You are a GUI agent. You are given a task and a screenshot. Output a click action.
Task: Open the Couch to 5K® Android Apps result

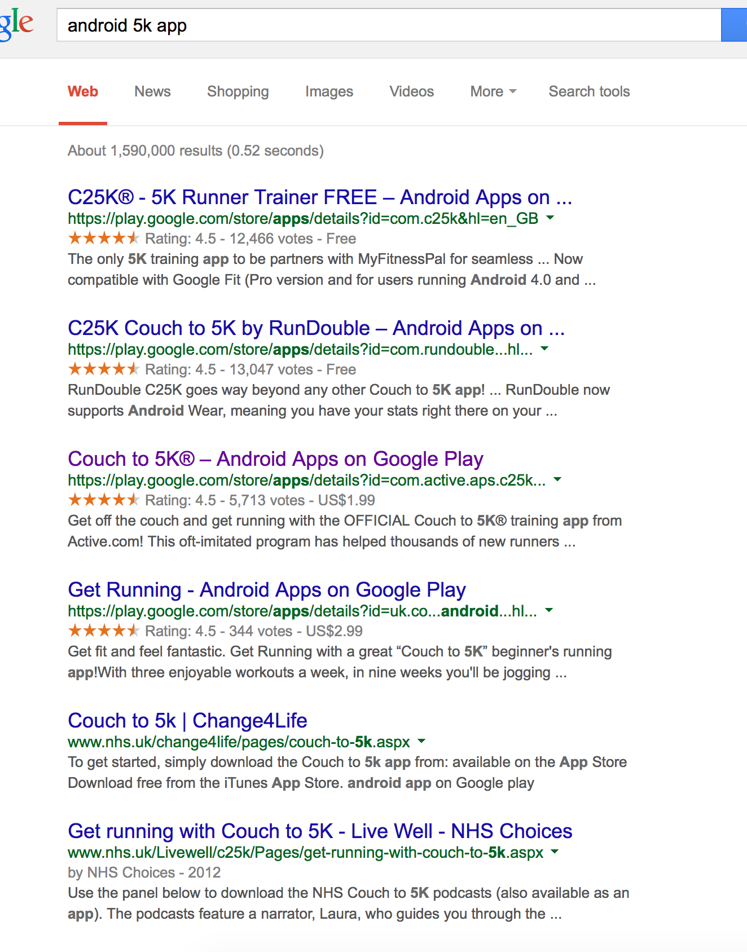coord(275,459)
